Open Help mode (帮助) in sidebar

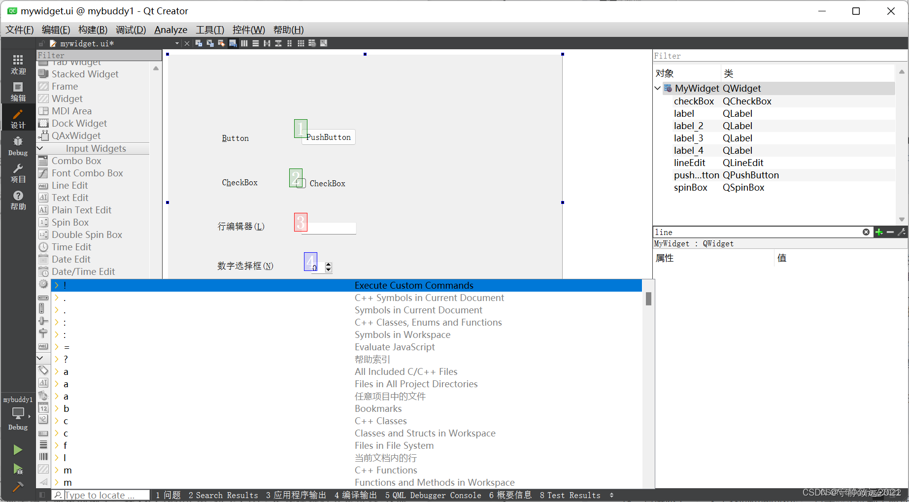pos(18,200)
